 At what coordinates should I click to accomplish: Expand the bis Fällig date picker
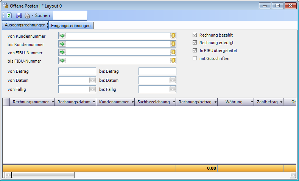click(x=173, y=89)
